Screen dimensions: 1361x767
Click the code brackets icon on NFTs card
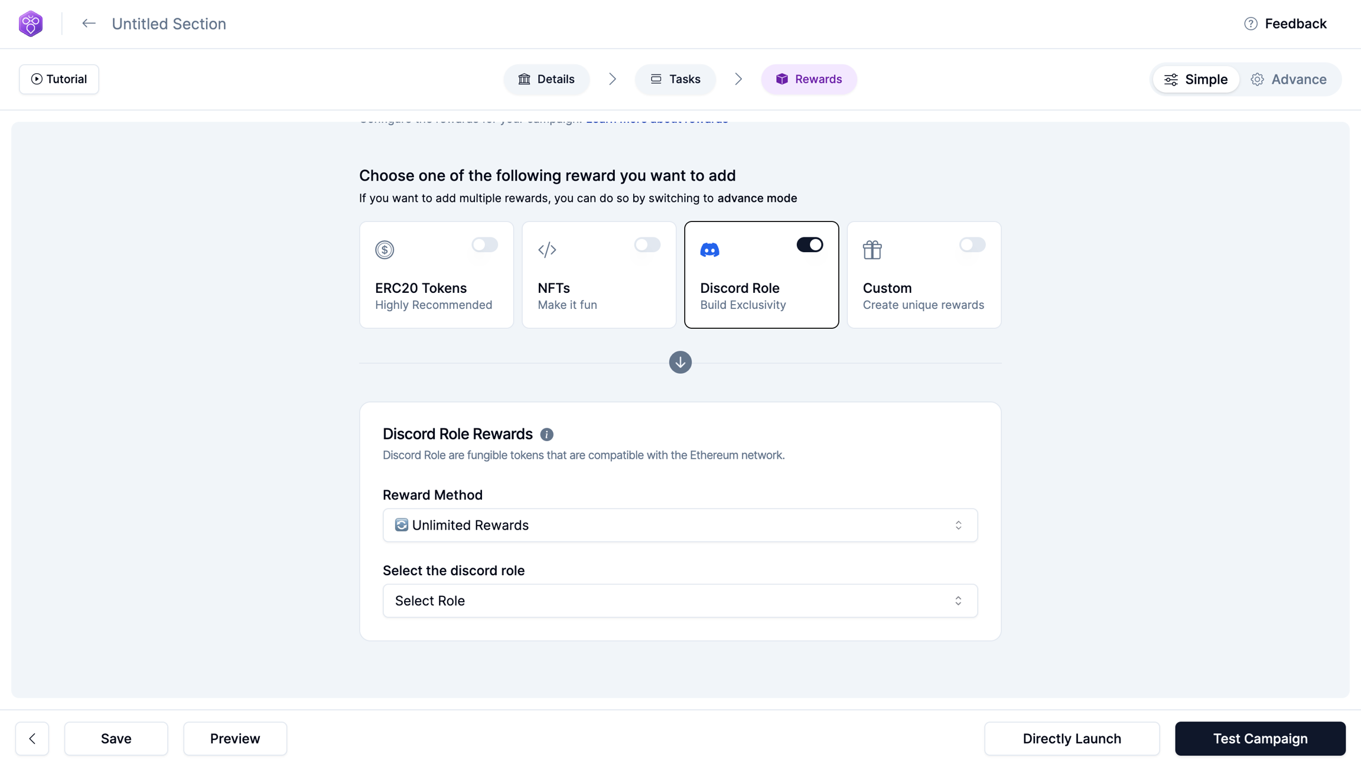[547, 250]
